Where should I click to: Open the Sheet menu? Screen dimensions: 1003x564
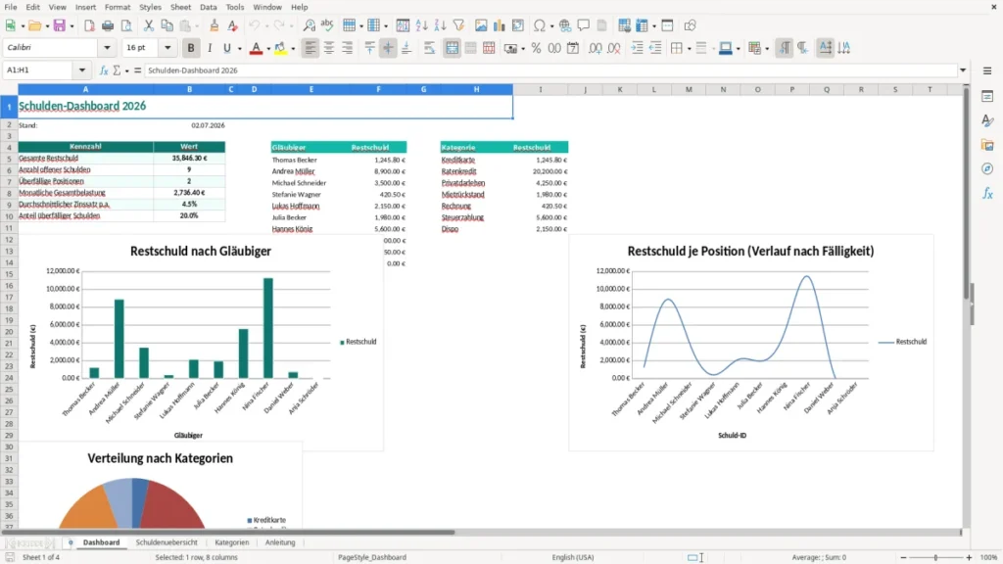180,7
